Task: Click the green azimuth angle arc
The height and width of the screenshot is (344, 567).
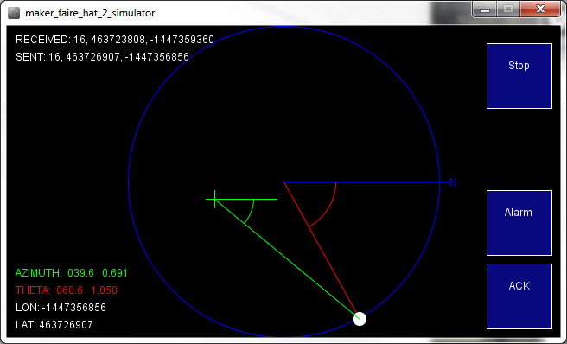Action: point(251,212)
